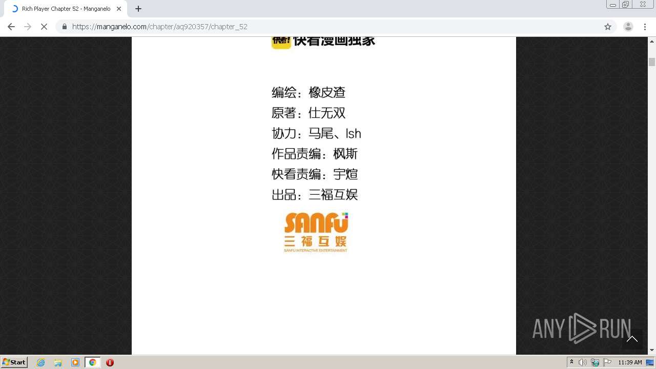The image size is (656, 369).
Task: Click the text 作品责编：枫斯
Action: (x=315, y=154)
